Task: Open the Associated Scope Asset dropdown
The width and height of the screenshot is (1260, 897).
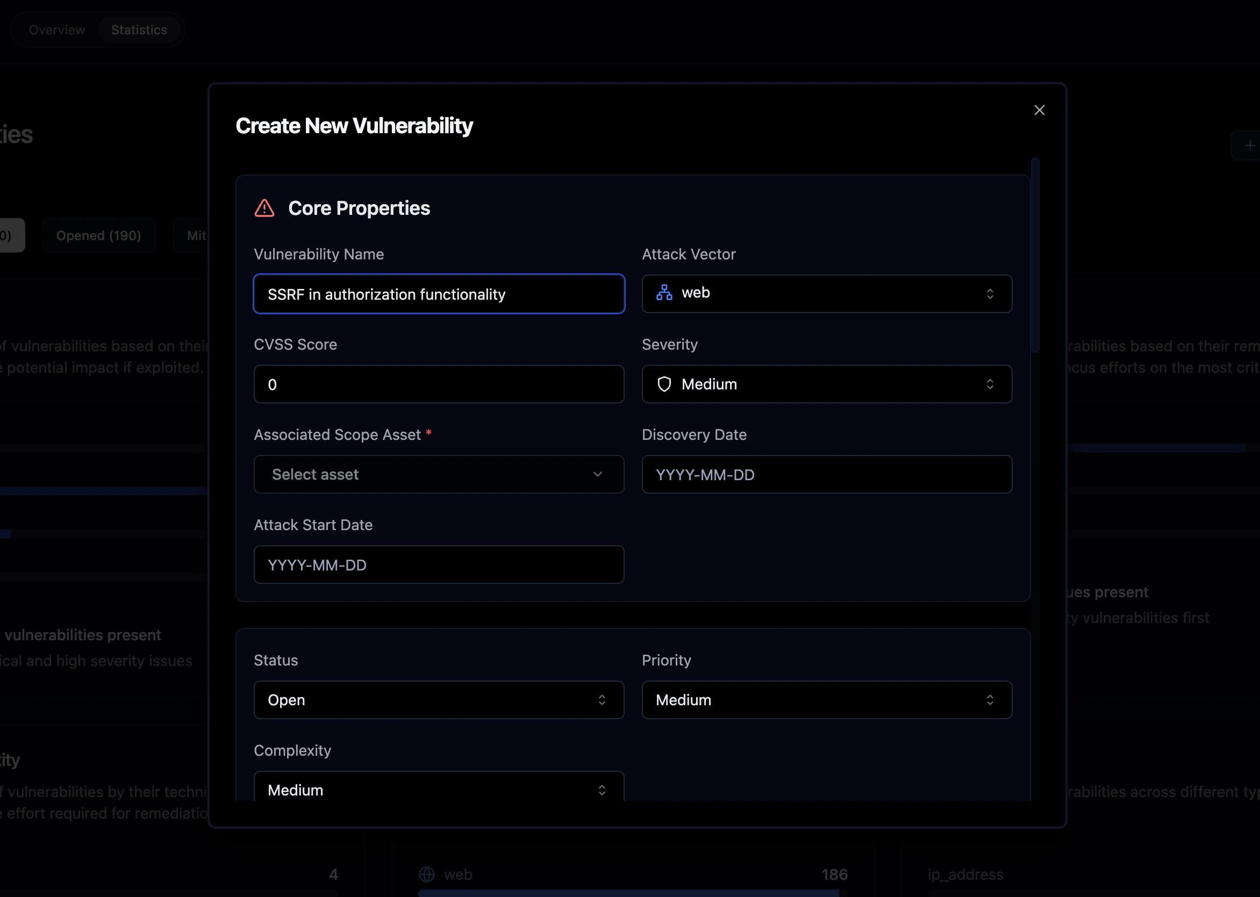Action: (438, 474)
